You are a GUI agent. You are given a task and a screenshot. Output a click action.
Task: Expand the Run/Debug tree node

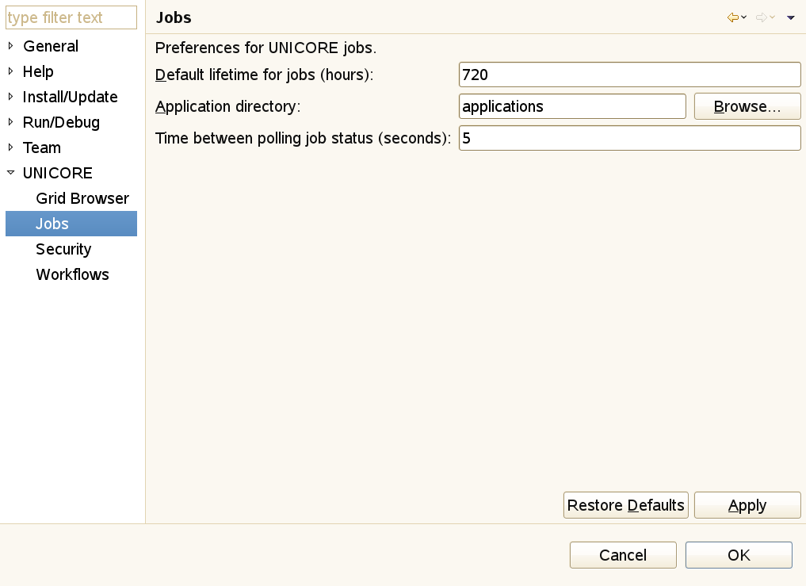click(x=11, y=122)
